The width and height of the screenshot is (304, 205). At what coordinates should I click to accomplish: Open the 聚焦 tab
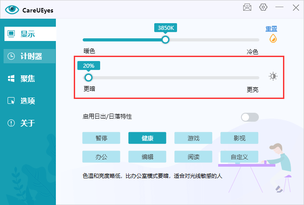pos(28,78)
